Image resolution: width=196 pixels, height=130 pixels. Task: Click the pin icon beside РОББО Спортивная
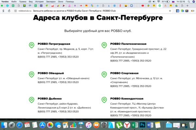(104, 74)
